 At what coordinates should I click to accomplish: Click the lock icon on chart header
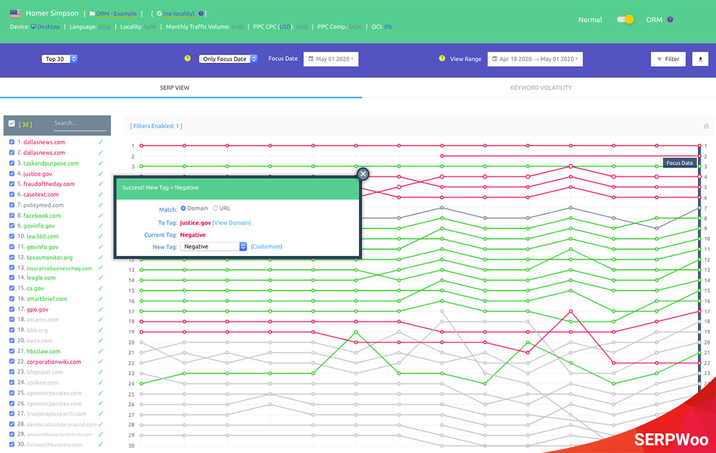706,126
